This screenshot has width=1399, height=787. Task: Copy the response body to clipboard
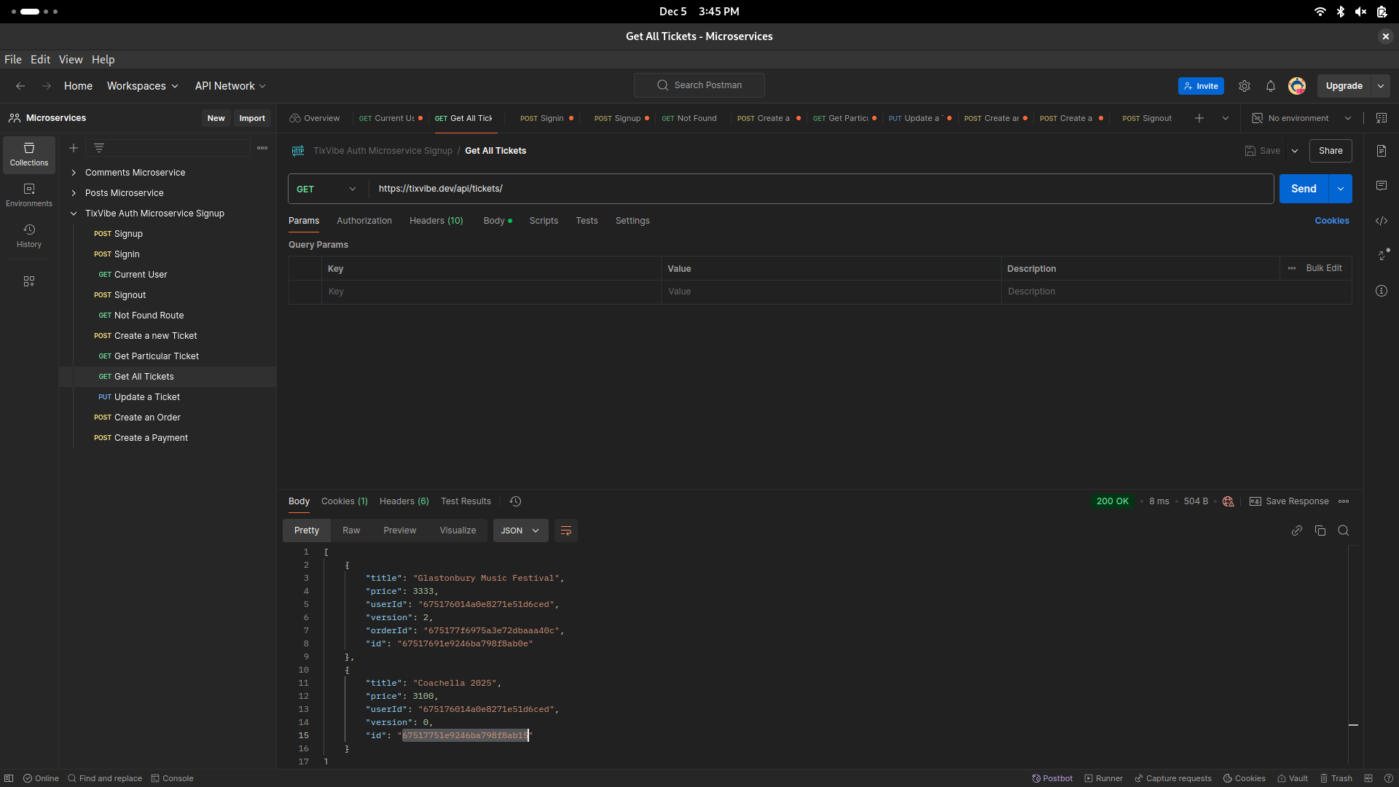pyautogui.click(x=1320, y=530)
